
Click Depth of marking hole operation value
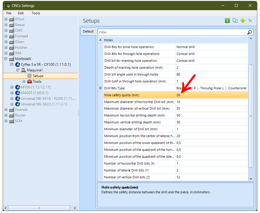coord(212,68)
